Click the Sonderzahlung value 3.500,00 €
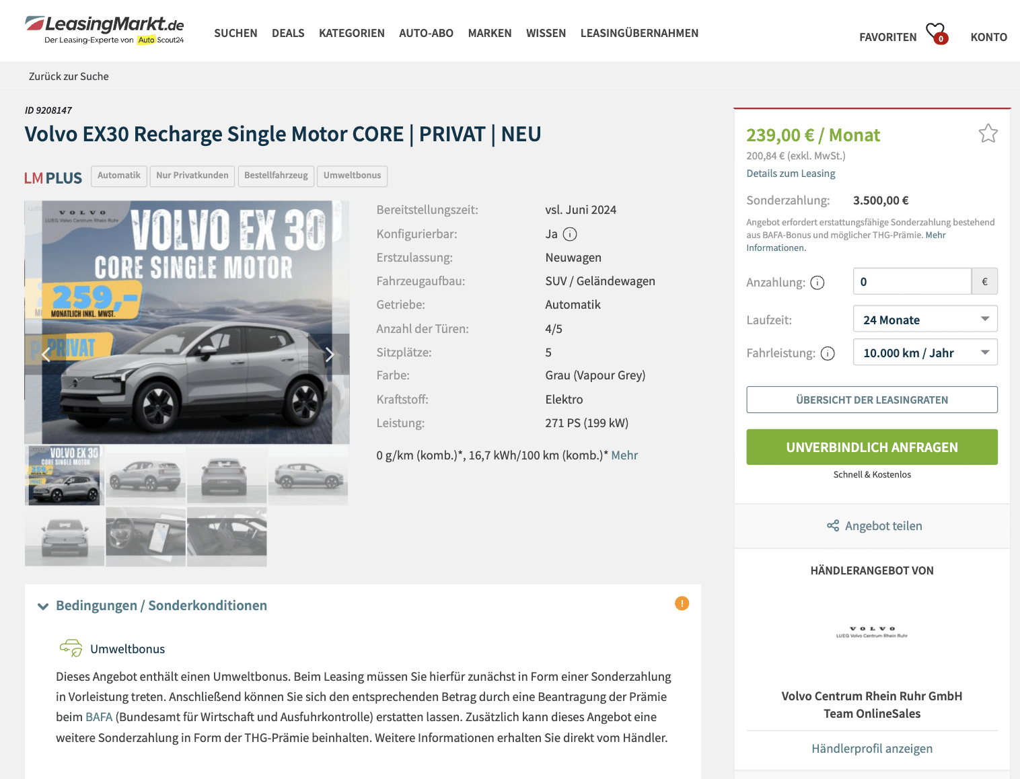The height and width of the screenshot is (779, 1020). click(881, 200)
